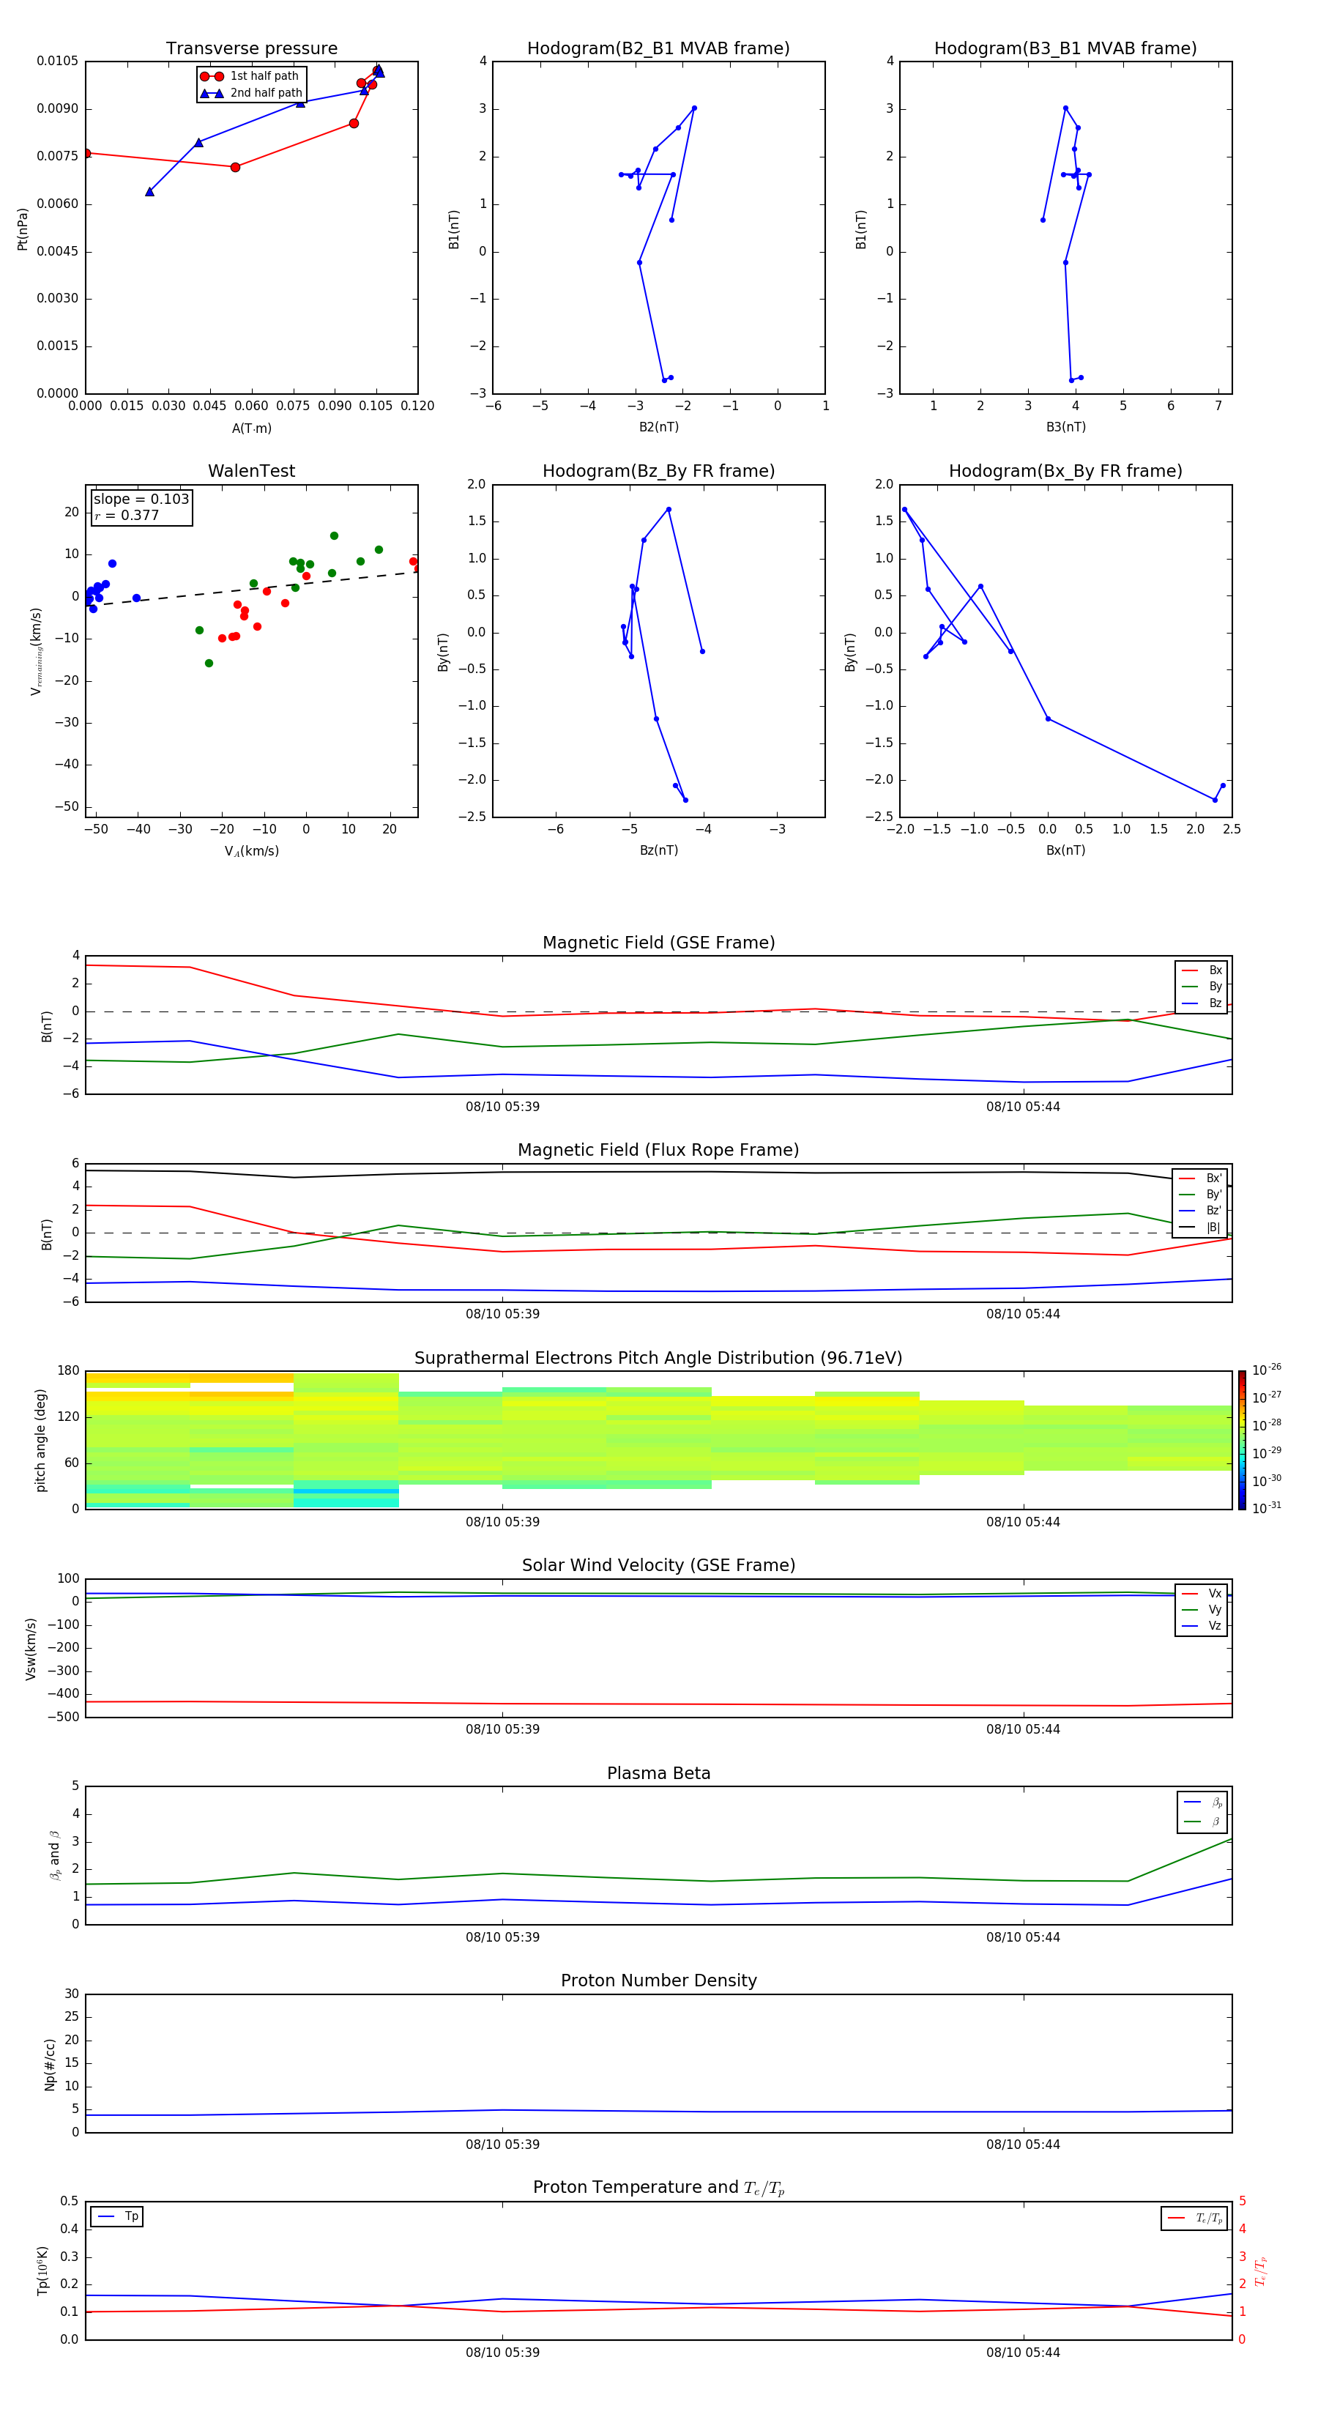Image resolution: width=1318 pixels, height=2417 pixels.
Task: Click the 'Vsw(km/s)' axis label
Action: 31,1649
